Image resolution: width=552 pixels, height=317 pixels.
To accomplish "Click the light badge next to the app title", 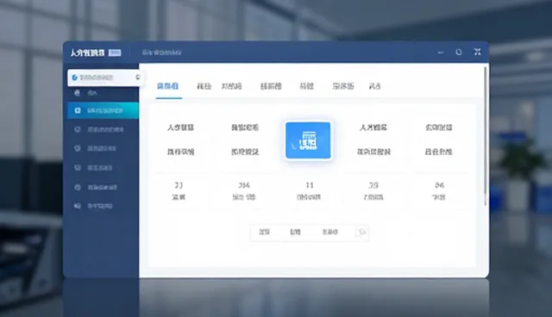I will (x=115, y=53).
